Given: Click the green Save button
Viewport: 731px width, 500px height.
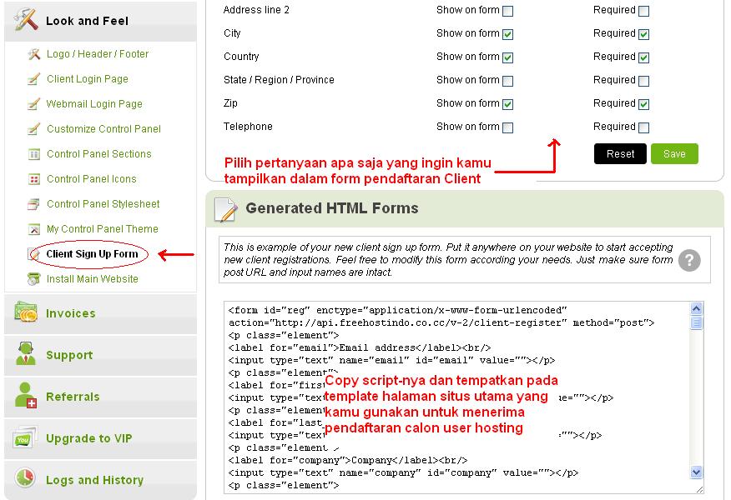Looking at the screenshot, I should [674, 153].
